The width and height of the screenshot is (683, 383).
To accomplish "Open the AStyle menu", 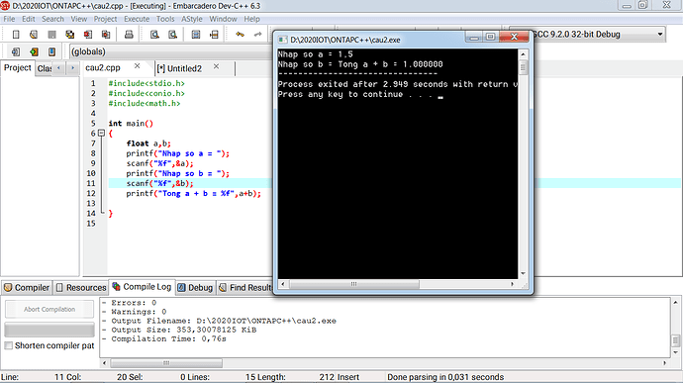I will point(192,19).
